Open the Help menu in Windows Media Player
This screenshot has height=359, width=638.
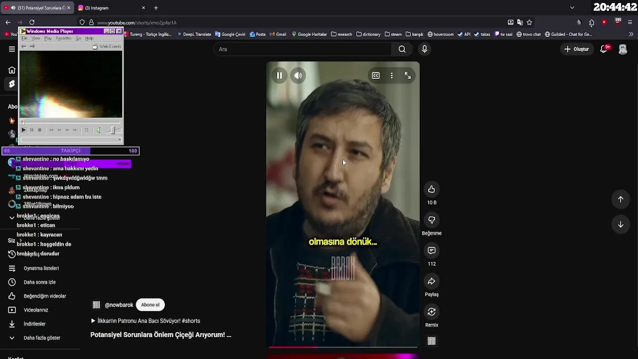click(x=89, y=38)
